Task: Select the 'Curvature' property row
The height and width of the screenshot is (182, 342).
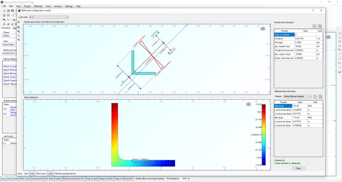Action: (x=298, y=38)
